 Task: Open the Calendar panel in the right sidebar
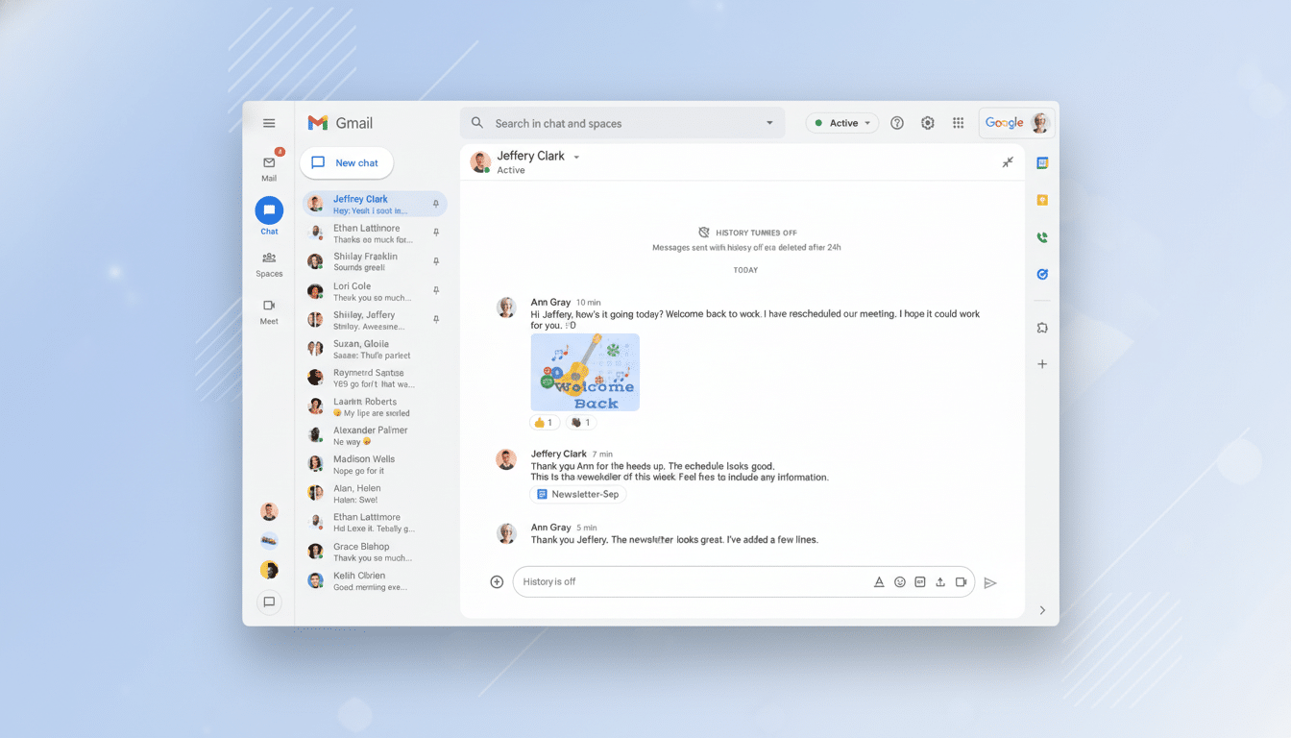pos(1041,162)
